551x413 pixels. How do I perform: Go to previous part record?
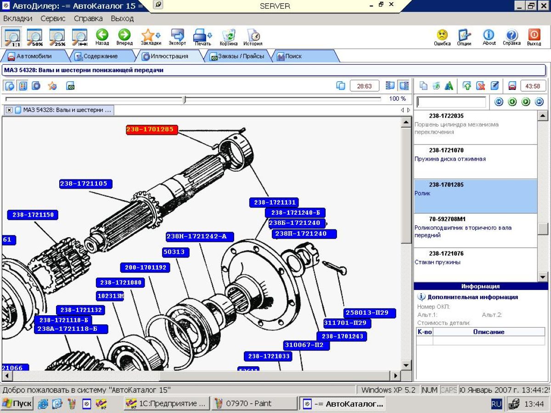click(512, 102)
